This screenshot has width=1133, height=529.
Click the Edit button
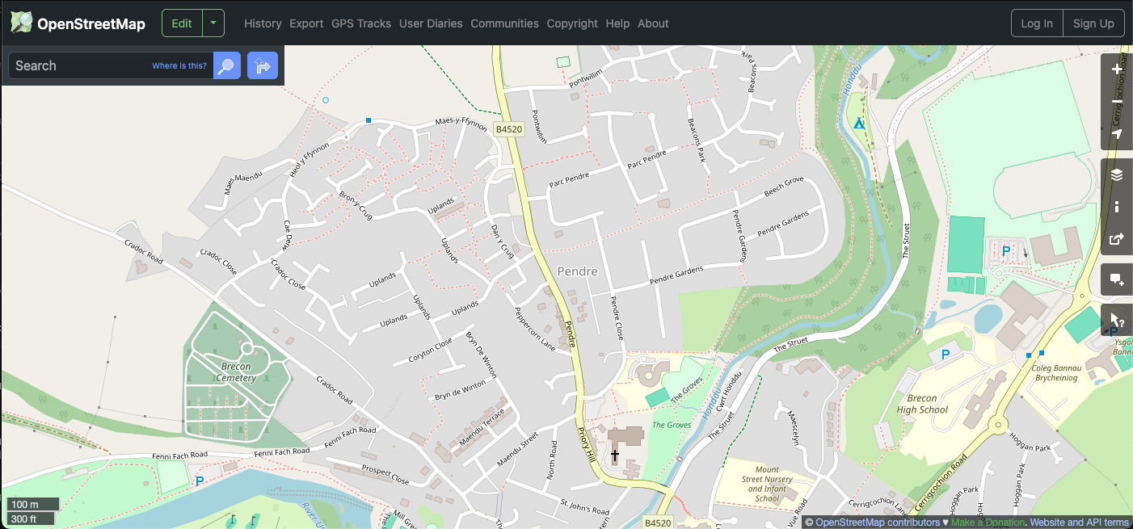182,23
